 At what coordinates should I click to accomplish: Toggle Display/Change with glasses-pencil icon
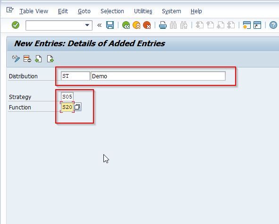point(16,58)
